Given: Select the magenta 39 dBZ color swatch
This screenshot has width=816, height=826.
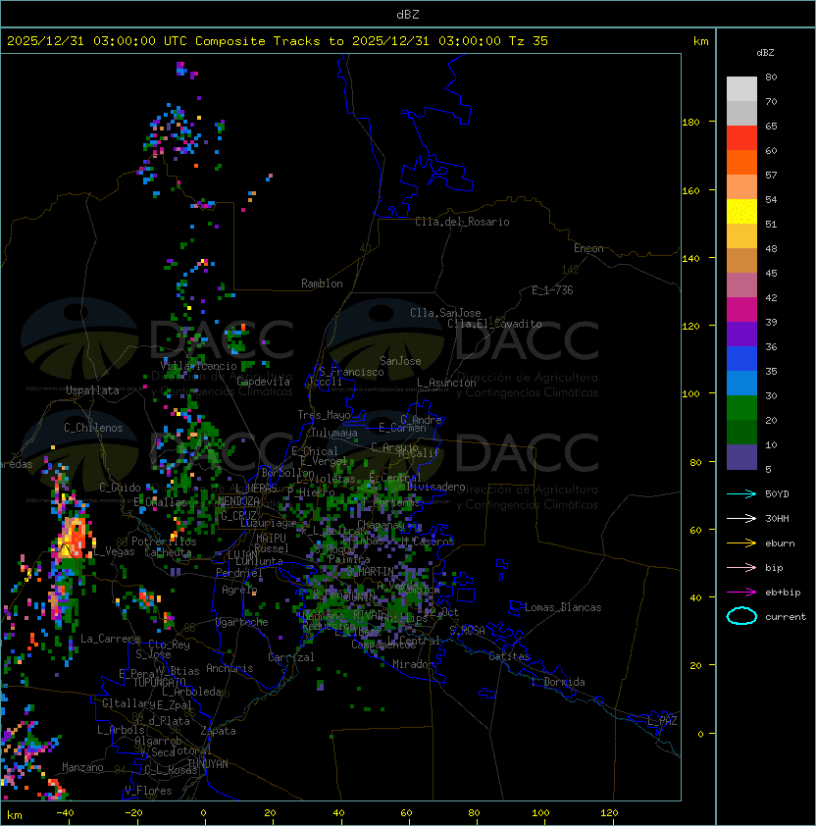Looking at the screenshot, I should tap(741, 310).
